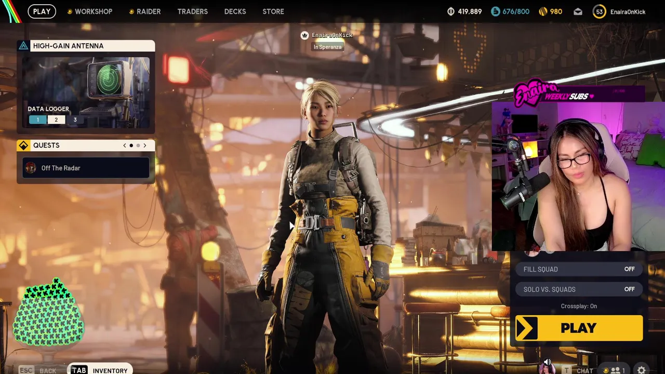Click the High-Gain Antenna triangle icon
The width and height of the screenshot is (665, 374).
pyautogui.click(x=23, y=46)
